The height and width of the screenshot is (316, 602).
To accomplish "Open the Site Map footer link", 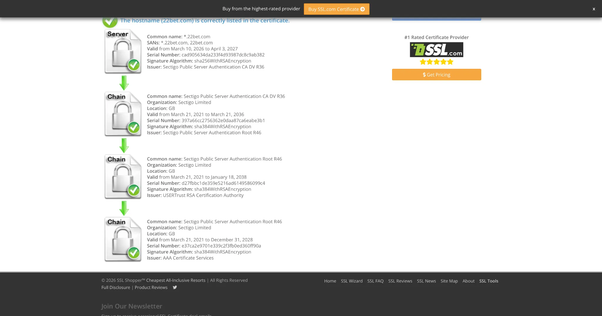I will click(449, 281).
